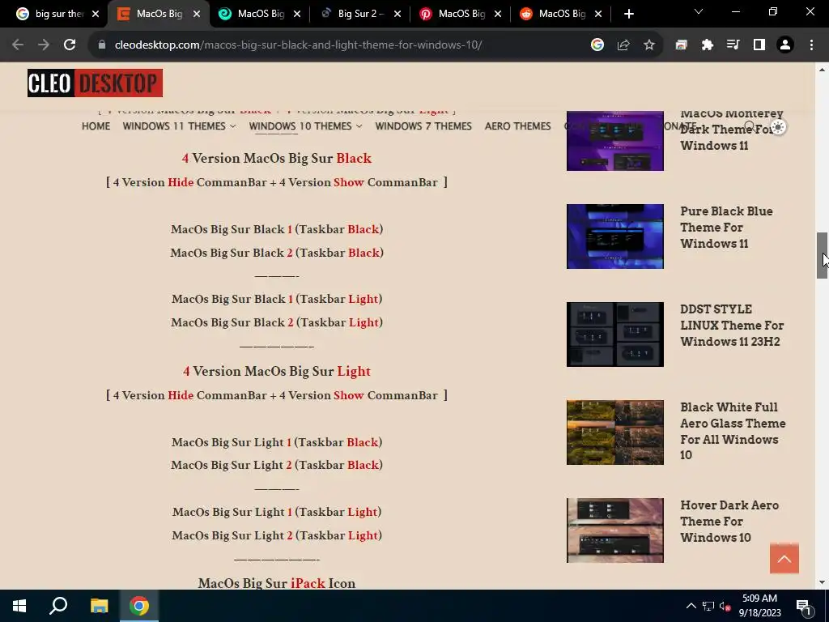Close the Pinterest MacOS Big tab
829x622 pixels.
pyautogui.click(x=498, y=15)
